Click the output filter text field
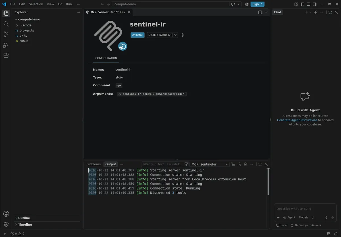341x237 pixels. click(162, 164)
